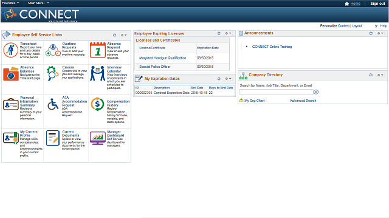Click the CONNECT Maryland Judiciary logo
This screenshot has width=389, height=218.
coord(40,15)
